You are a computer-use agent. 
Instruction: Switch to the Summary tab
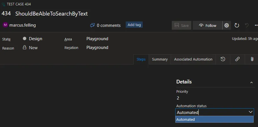pyautogui.click(x=160, y=59)
